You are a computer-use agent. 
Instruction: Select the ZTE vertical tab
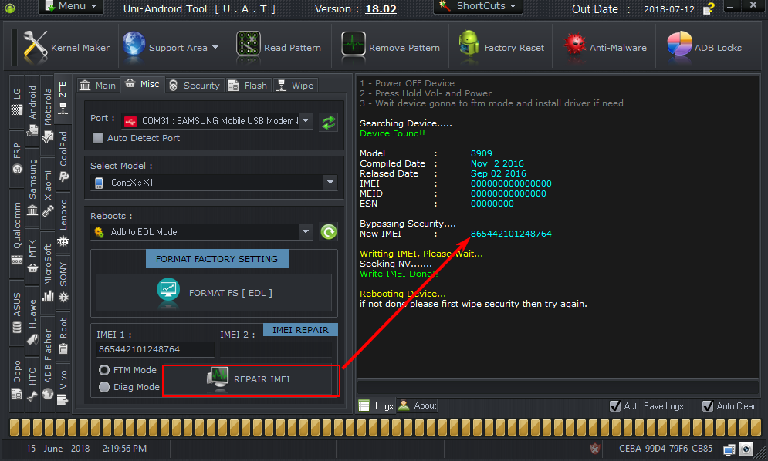[x=63, y=97]
